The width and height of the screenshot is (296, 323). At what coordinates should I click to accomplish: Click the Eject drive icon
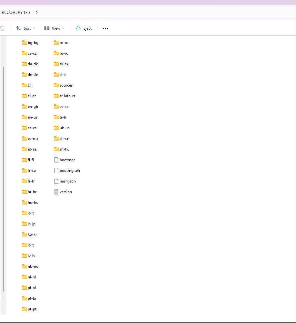pos(78,28)
